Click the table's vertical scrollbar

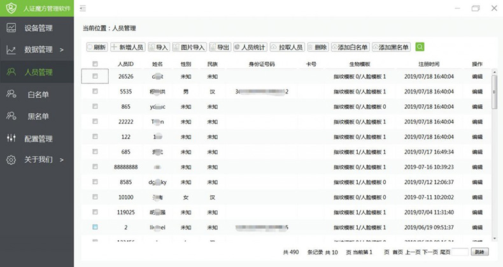[x=495, y=95]
